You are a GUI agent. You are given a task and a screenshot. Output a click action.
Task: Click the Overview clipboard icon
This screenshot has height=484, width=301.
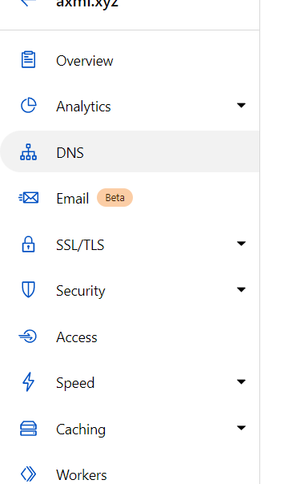pos(28,59)
